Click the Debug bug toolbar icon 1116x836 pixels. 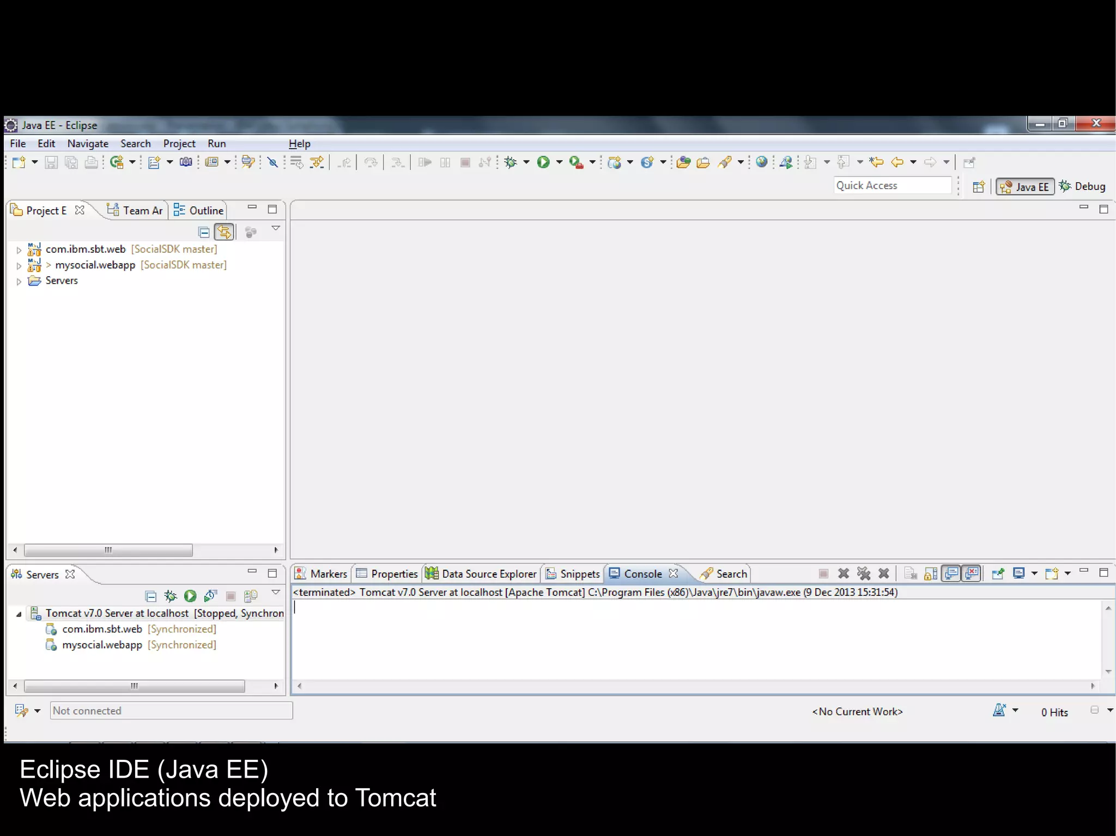tap(511, 162)
